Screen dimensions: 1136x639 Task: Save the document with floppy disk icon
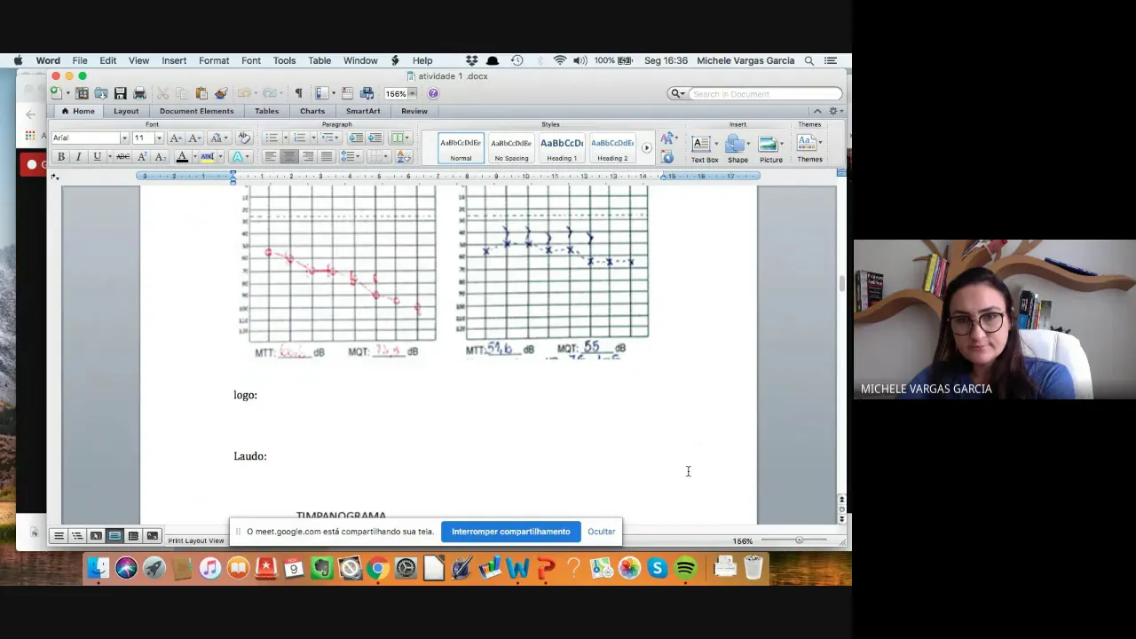(120, 93)
